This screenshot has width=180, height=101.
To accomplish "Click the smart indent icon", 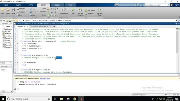I will (48, 15).
